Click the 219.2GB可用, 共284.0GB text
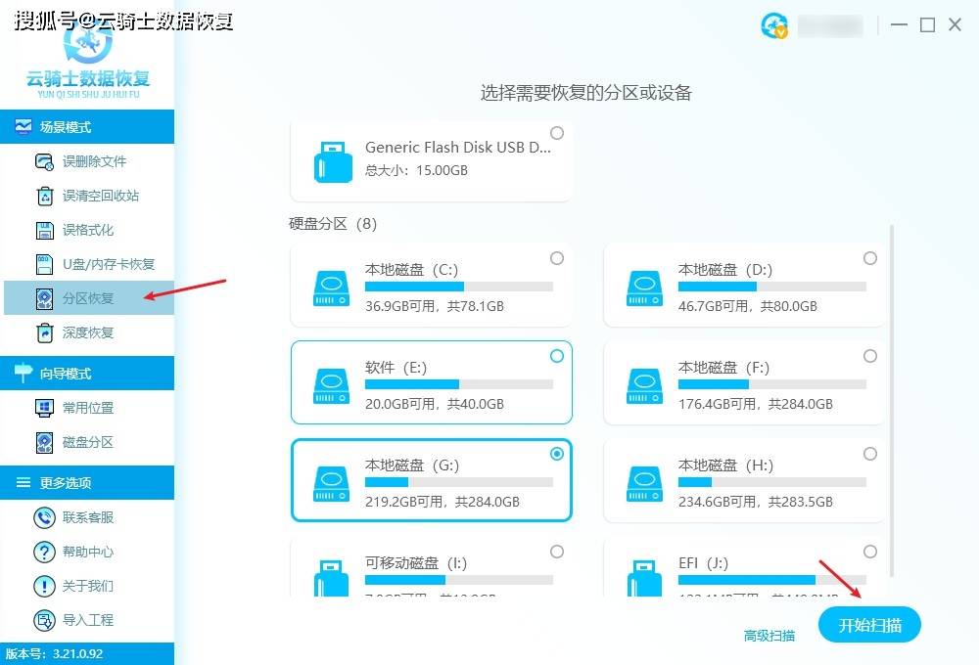979x665 pixels. tap(443, 503)
